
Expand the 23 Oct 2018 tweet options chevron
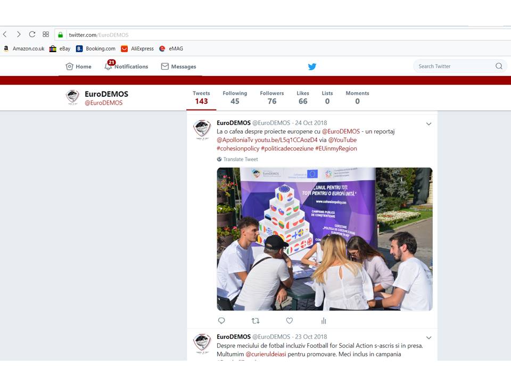[x=429, y=338]
